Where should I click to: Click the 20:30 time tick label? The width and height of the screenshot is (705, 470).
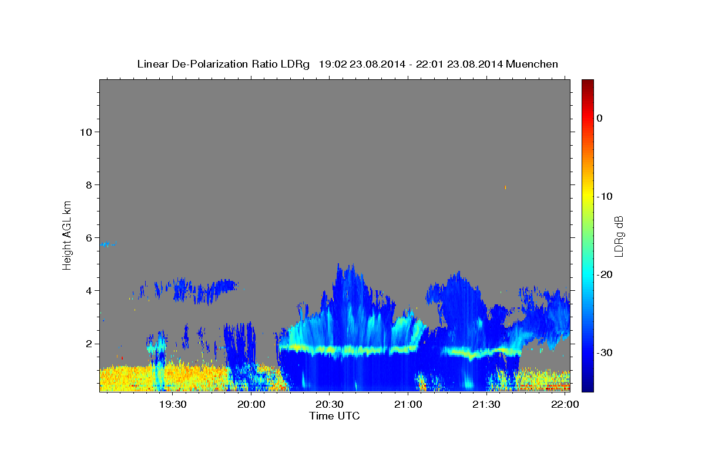pos(330,404)
